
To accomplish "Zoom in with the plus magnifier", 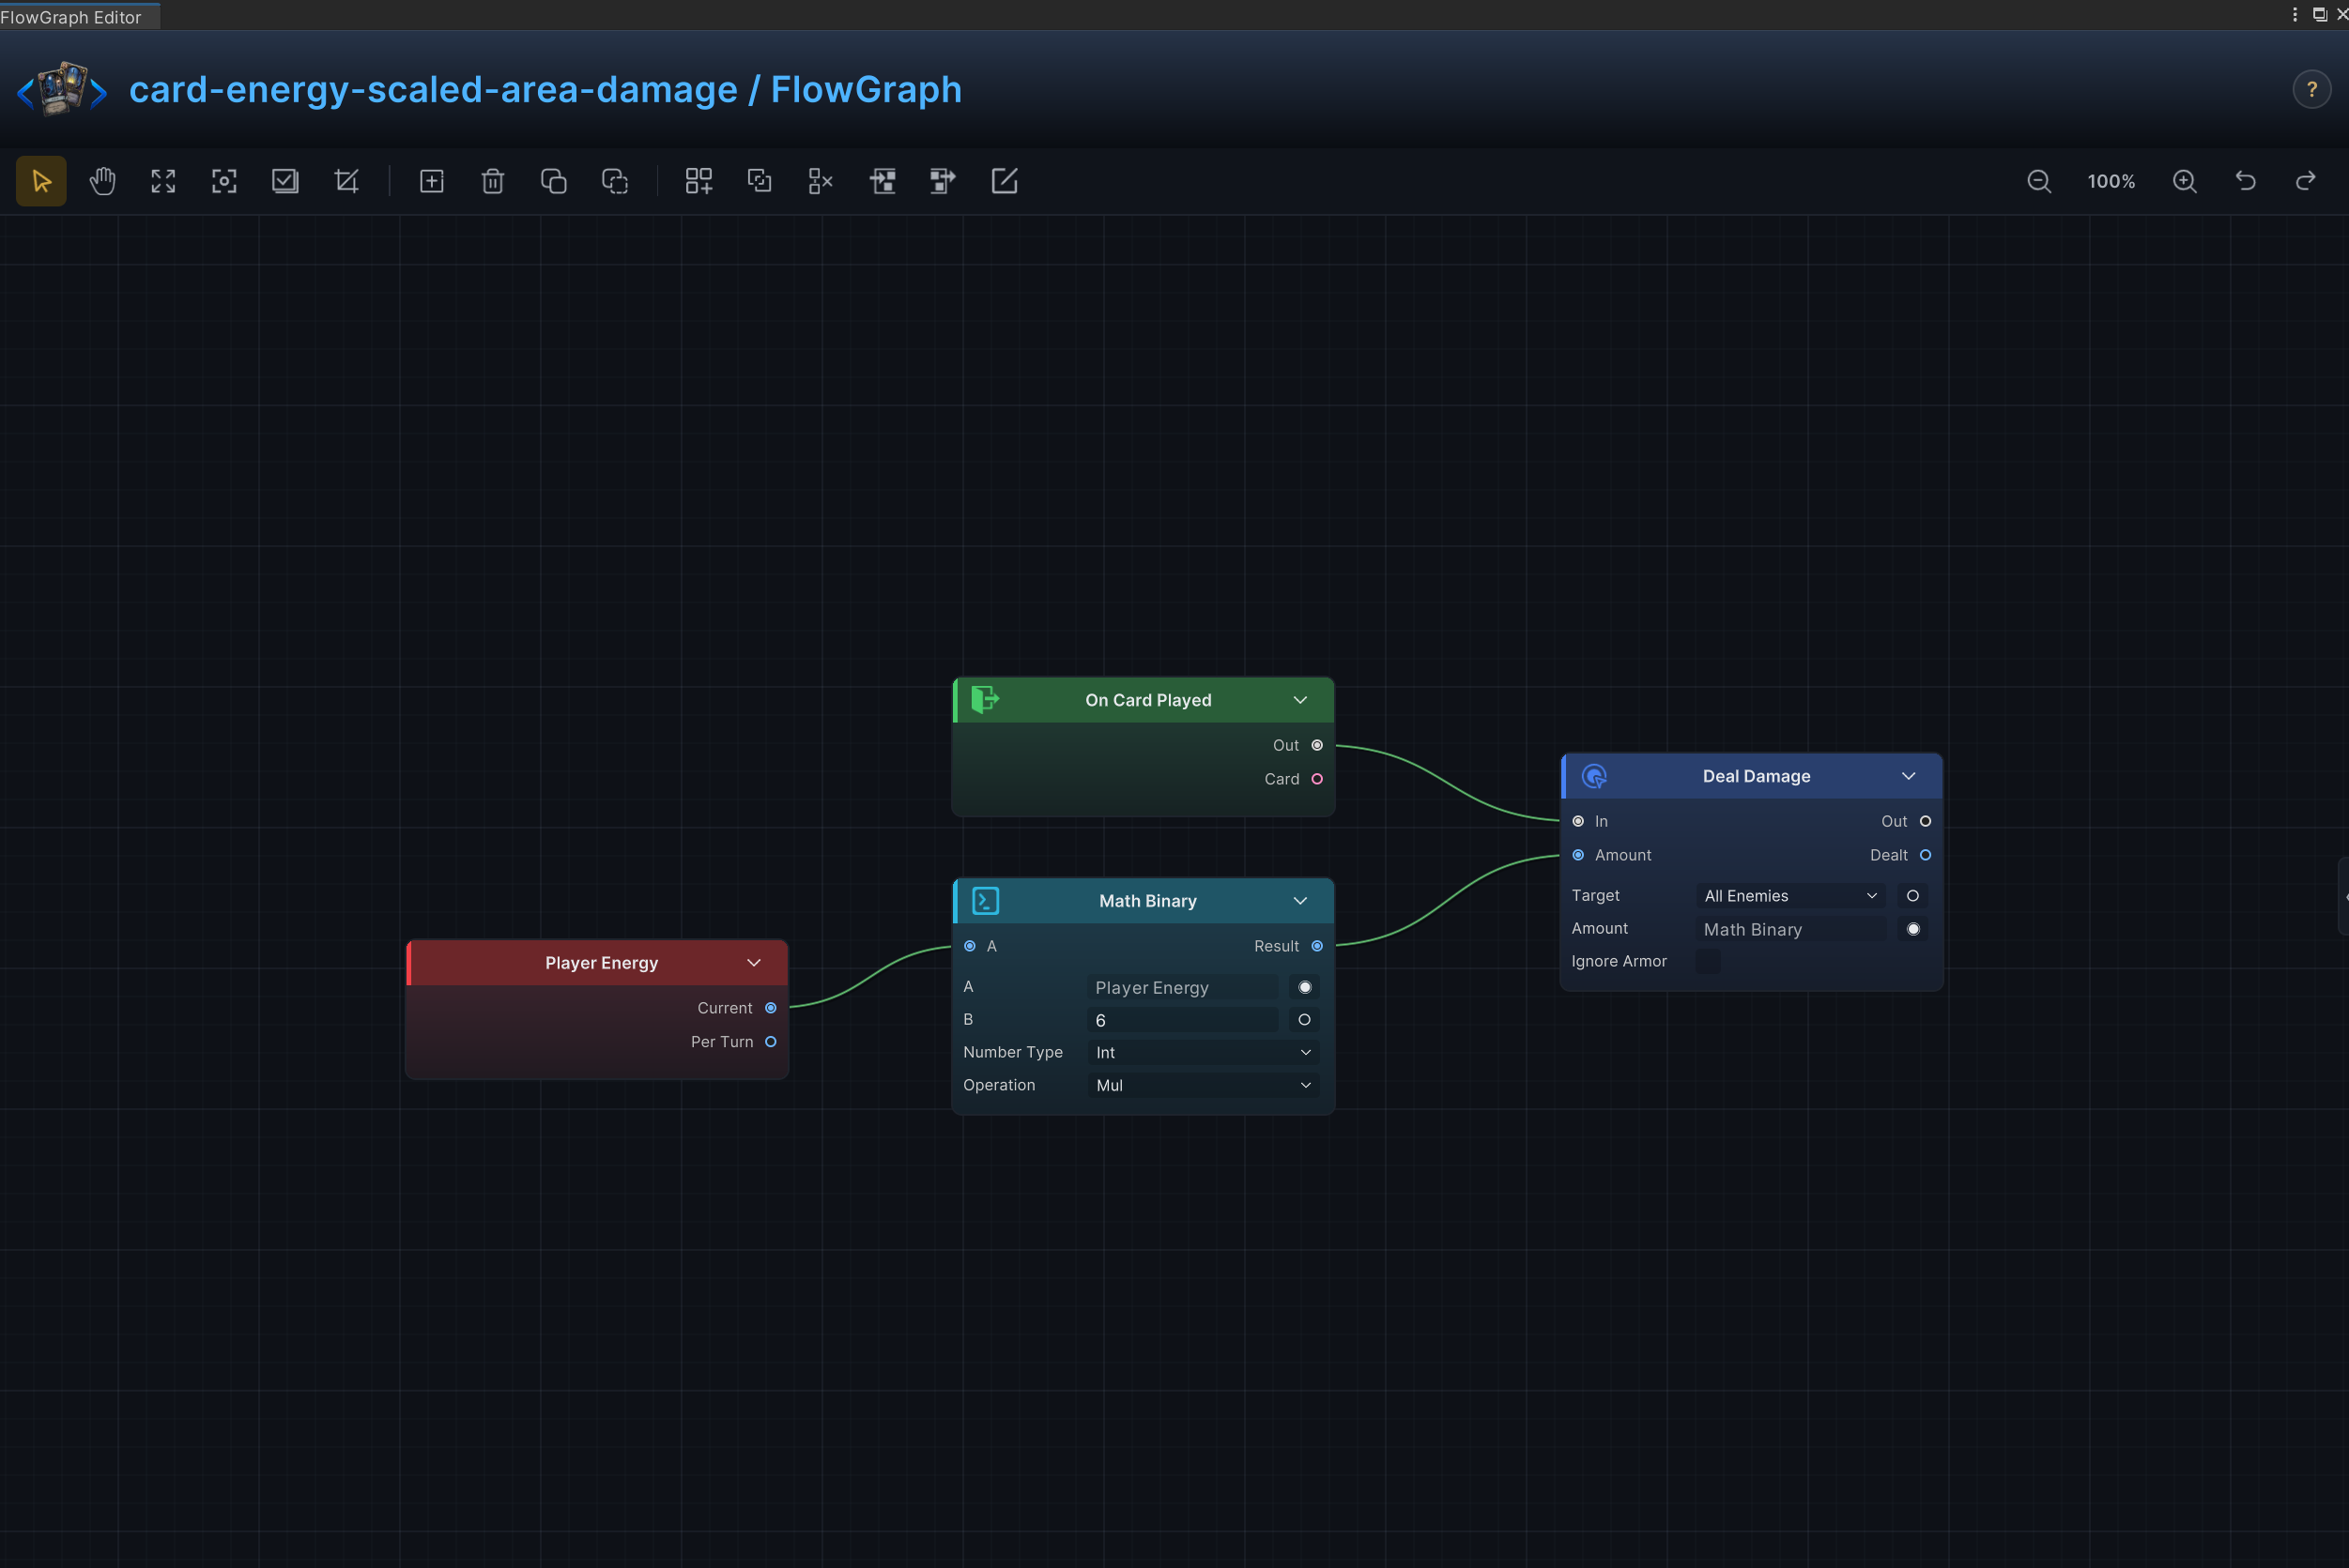I will tap(2185, 181).
